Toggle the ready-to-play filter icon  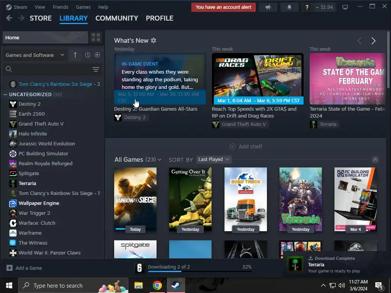pos(97,55)
